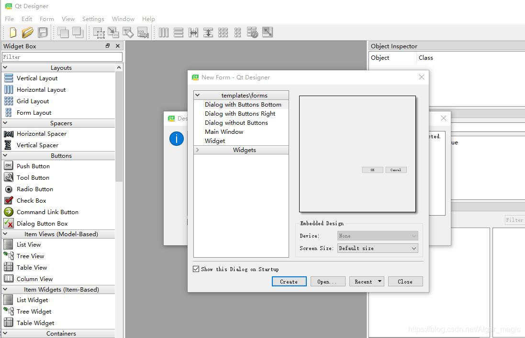Collapse the templates\forms tree group

point(198,95)
